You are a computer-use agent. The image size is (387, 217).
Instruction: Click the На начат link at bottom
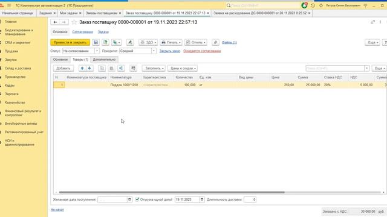coord(57,210)
